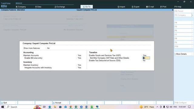Screen dimensions: 194x109
Task: Open Mail app from taskbar
Action: [65, 107]
